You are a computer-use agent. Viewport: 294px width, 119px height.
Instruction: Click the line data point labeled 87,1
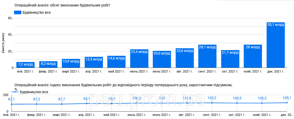pyautogui.click(x=11, y=104)
